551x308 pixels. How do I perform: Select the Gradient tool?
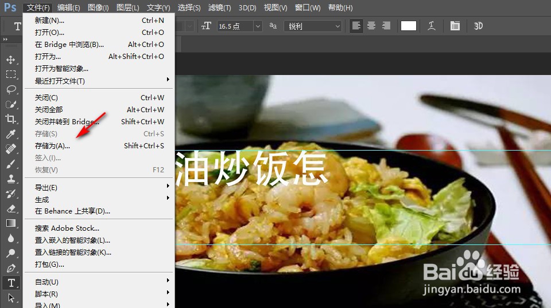11,223
